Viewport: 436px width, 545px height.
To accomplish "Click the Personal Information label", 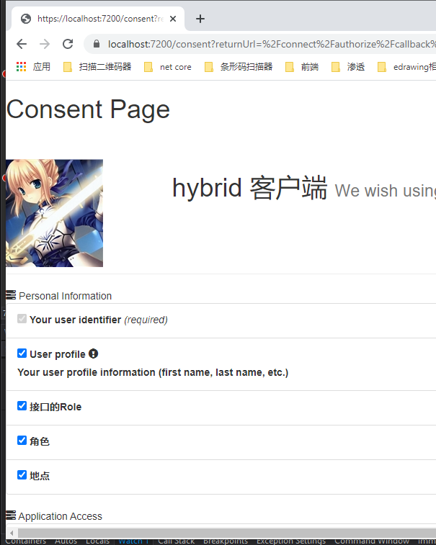I will click(65, 296).
